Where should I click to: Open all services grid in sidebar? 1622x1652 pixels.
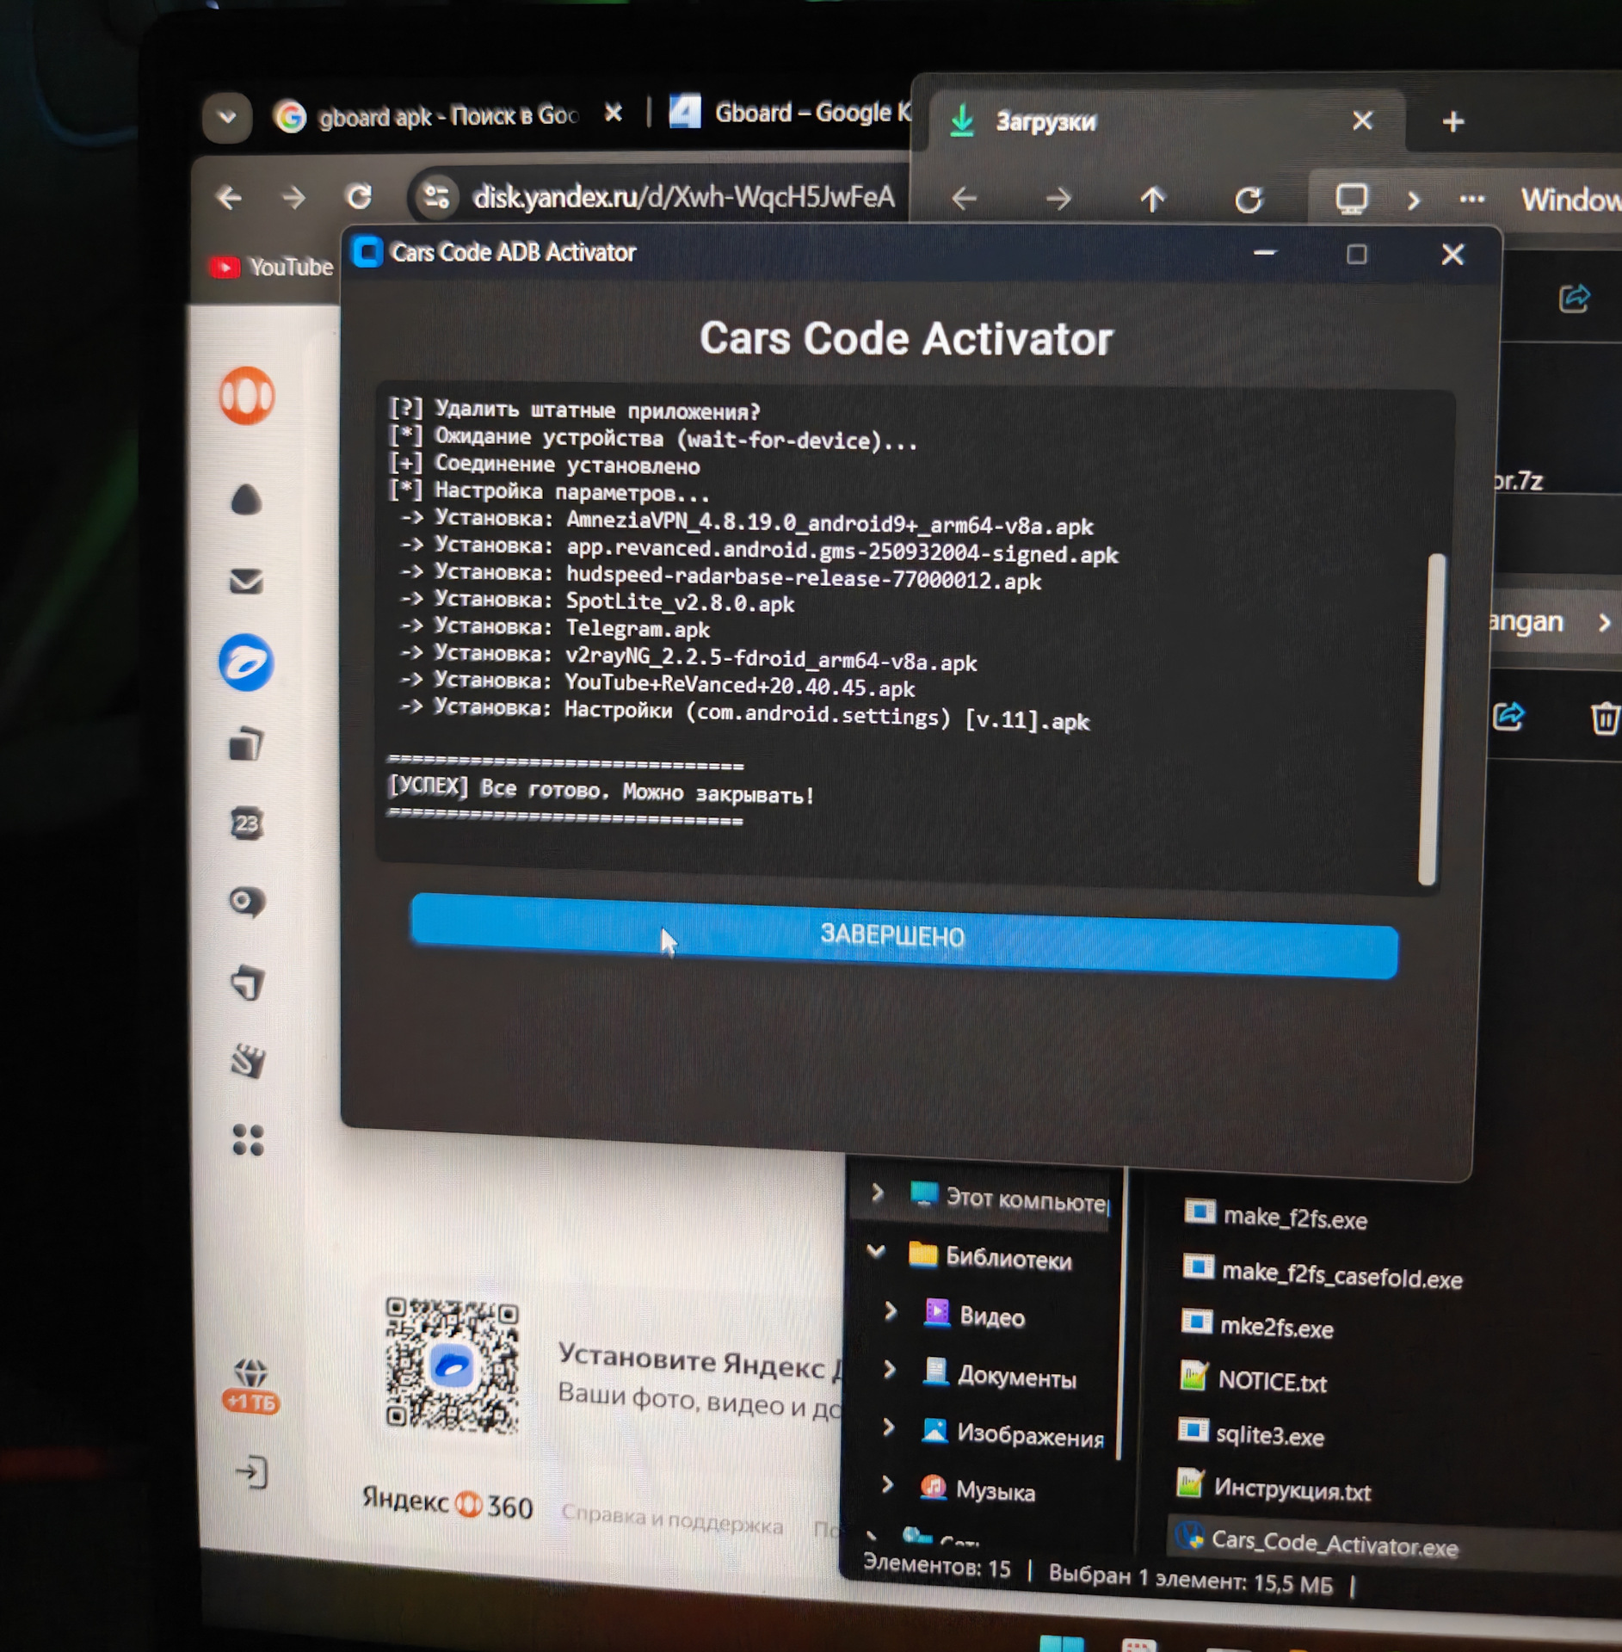249,1140
